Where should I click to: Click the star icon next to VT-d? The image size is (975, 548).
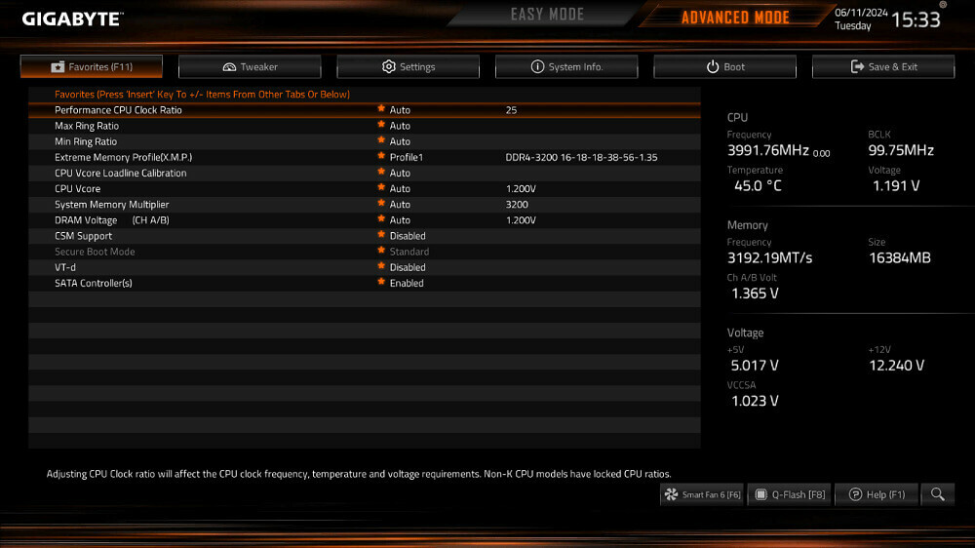[381, 266]
